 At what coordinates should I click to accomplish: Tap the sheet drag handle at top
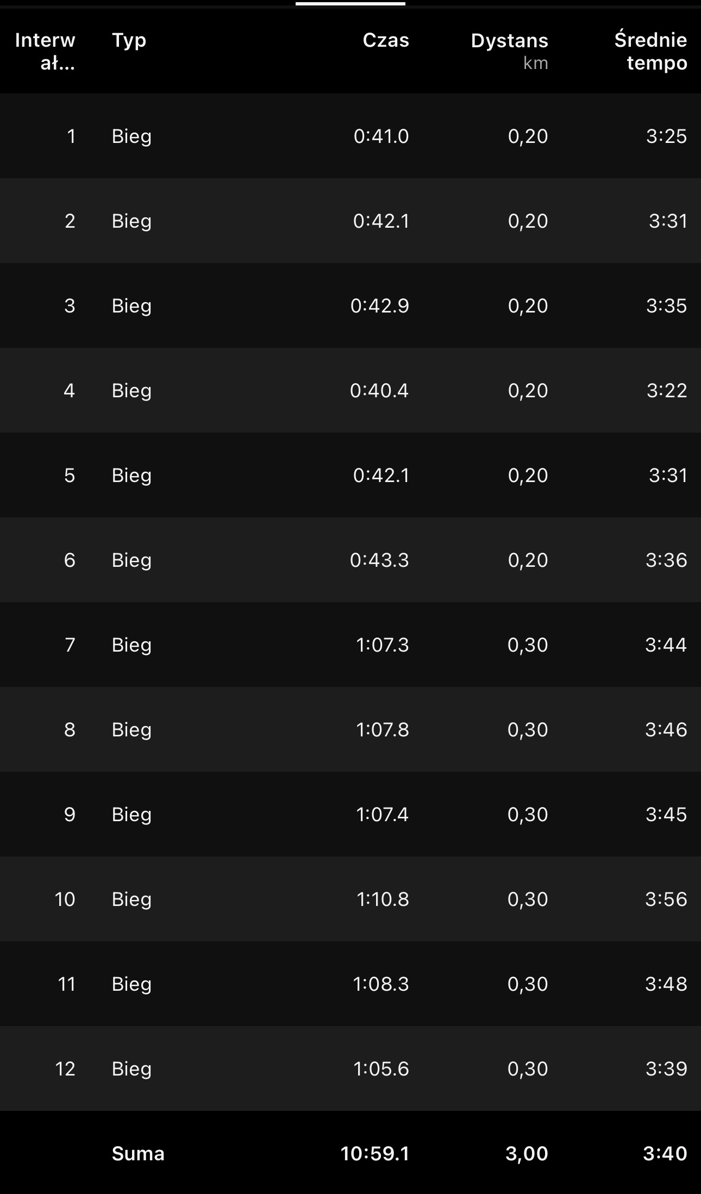(x=351, y=4)
